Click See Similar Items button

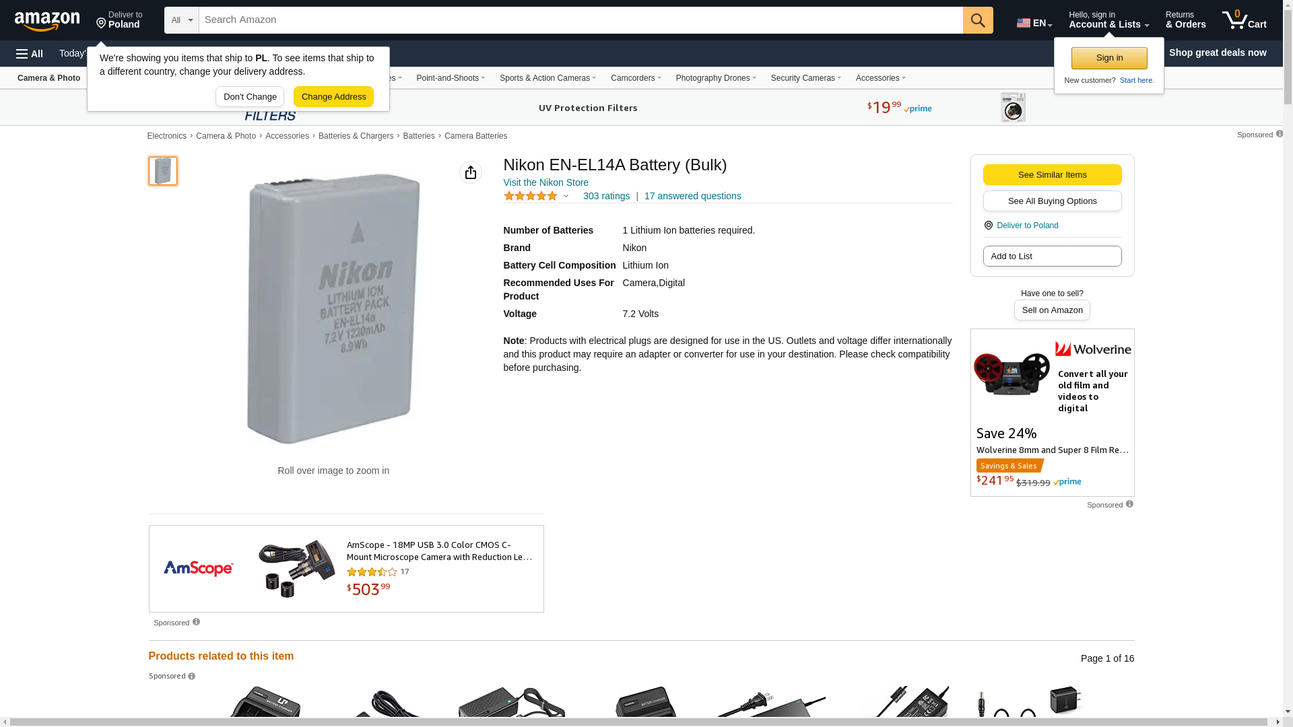tap(1052, 175)
